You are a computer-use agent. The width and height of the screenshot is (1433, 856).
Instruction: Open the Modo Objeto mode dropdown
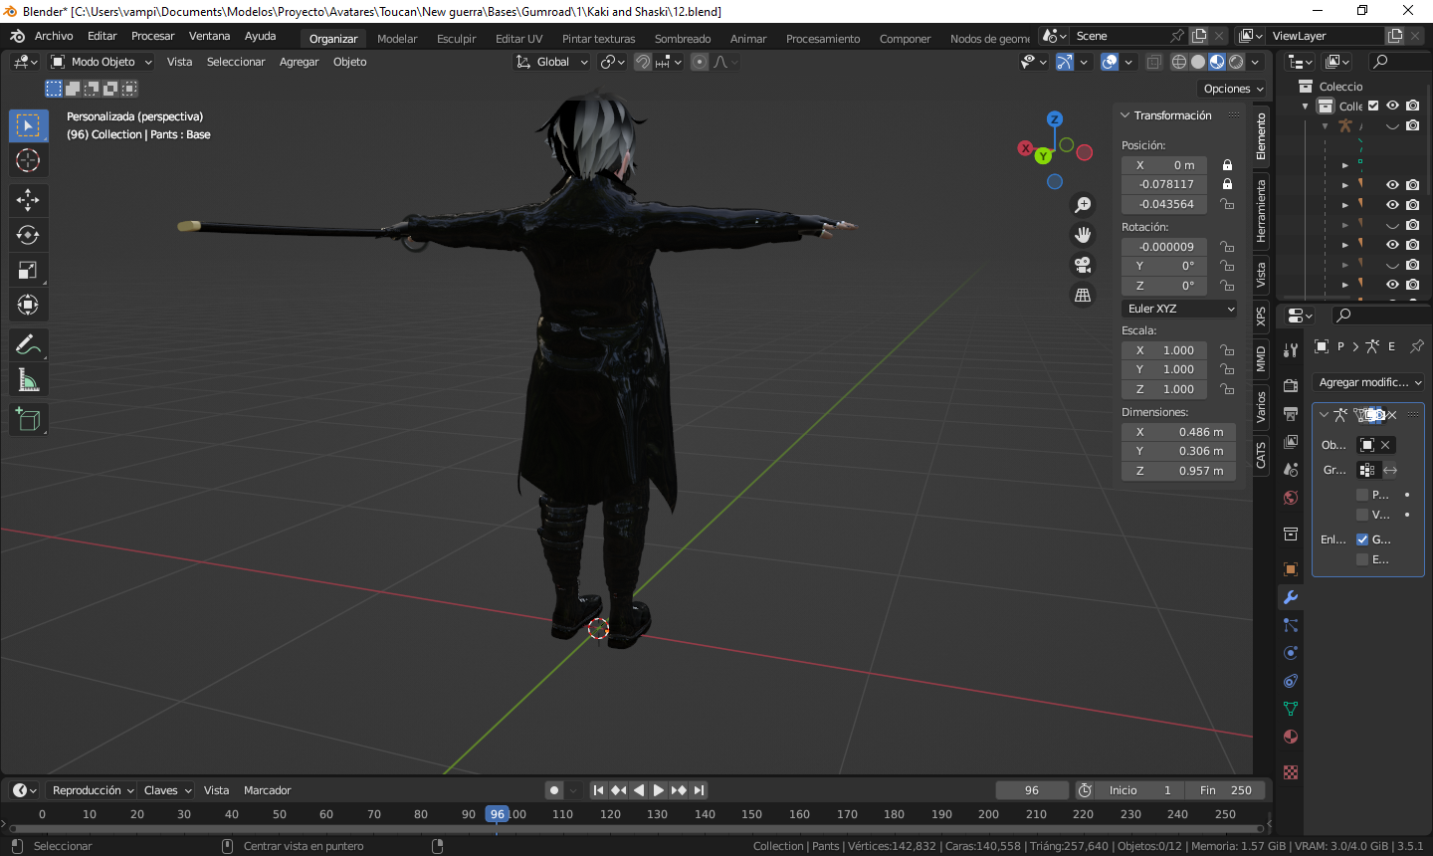(102, 62)
